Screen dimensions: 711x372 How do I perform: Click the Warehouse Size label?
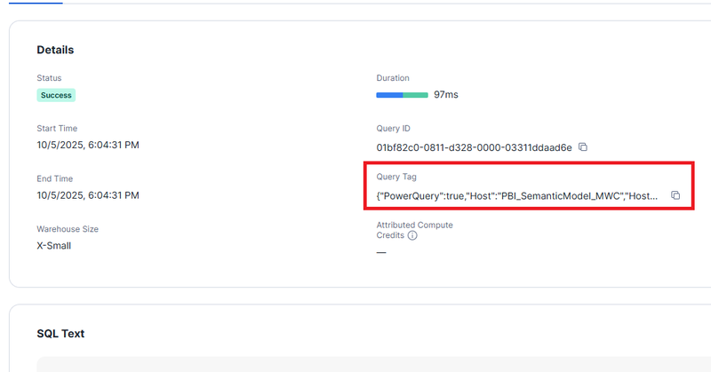68,229
